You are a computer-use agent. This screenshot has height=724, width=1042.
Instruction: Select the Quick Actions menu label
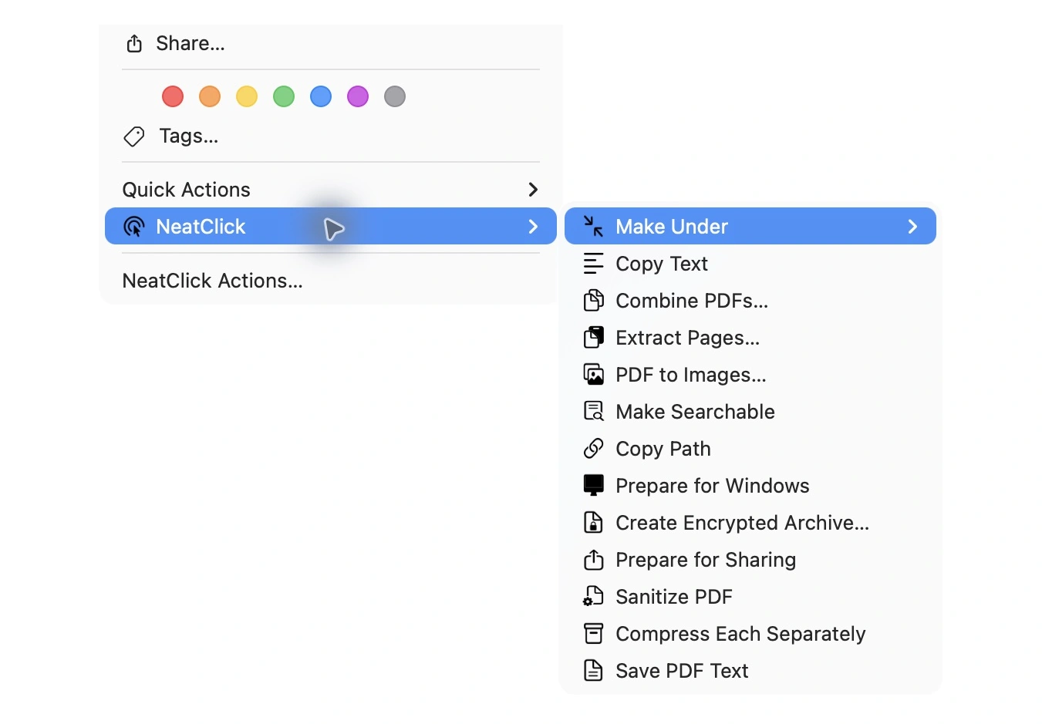186,190
